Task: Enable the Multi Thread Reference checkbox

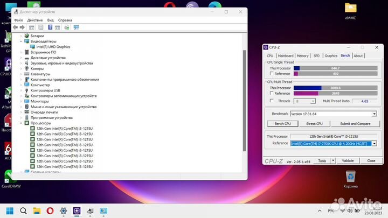Action: (x=272, y=93)
